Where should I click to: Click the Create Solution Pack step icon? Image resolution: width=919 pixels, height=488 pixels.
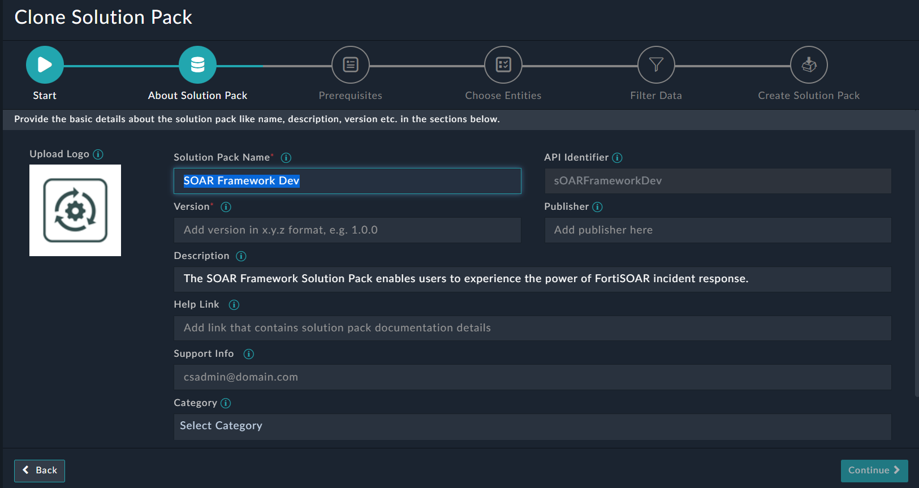[809, 65]
